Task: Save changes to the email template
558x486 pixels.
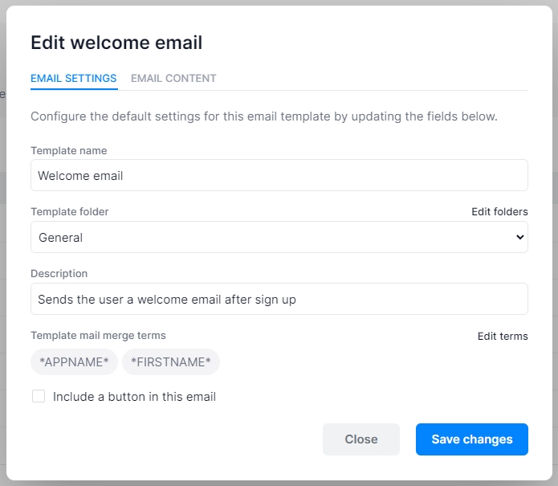Action: point(471,439)
